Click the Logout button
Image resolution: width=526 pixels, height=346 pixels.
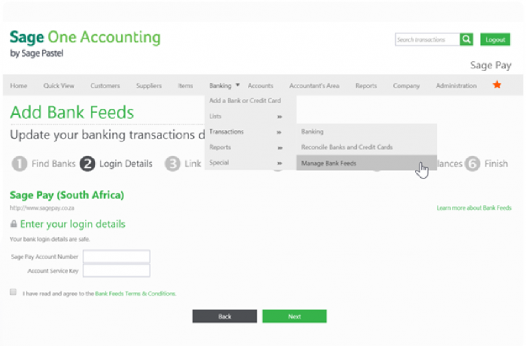pyautogui.click(x=495, y=40)
